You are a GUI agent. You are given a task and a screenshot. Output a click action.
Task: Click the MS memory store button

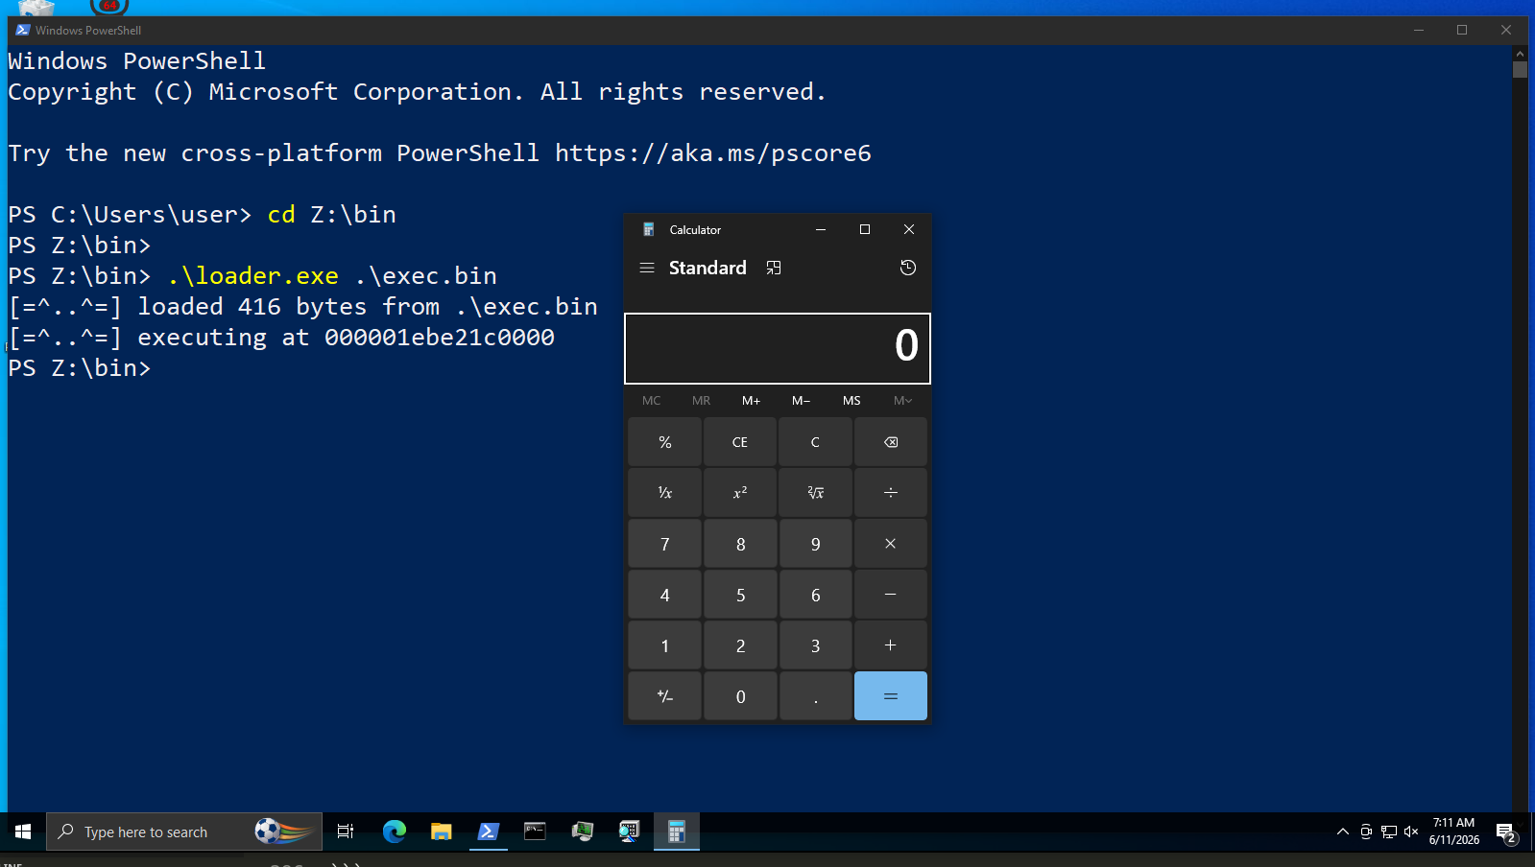pos(851,401)
